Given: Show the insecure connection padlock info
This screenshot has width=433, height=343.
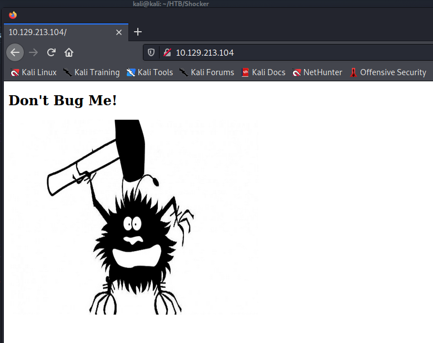Looking at the screenshot, I should pos(167,53).
